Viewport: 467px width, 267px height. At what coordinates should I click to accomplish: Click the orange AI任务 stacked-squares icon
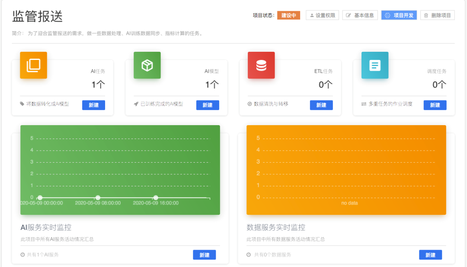(33, 65)
